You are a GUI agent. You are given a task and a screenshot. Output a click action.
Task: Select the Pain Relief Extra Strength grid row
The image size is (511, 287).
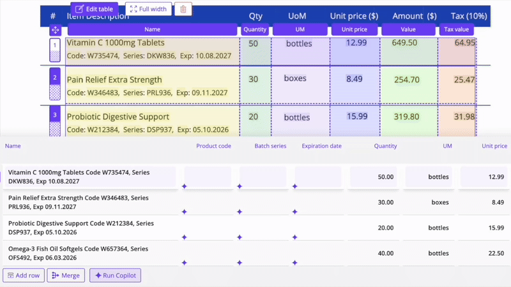256,202
